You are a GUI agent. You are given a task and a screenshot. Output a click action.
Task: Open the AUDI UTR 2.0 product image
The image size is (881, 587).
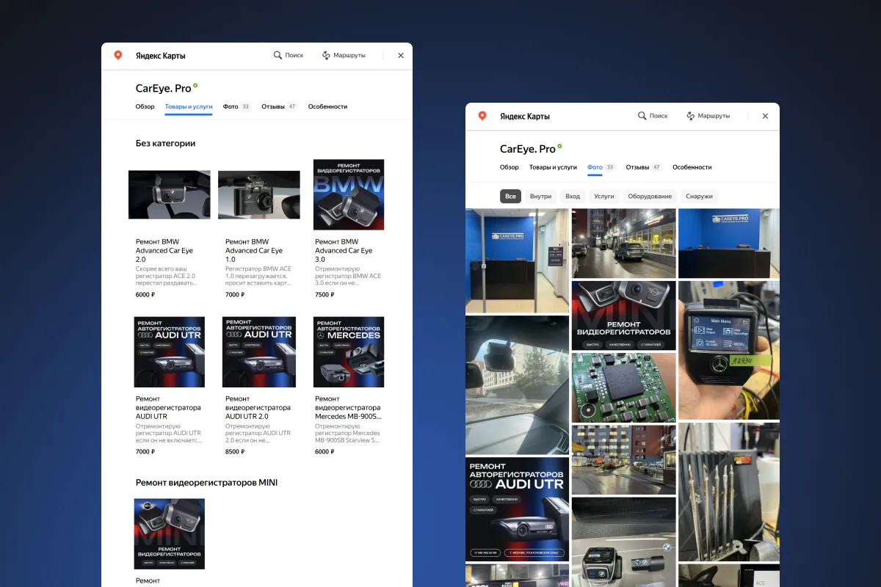coord(259,352)
